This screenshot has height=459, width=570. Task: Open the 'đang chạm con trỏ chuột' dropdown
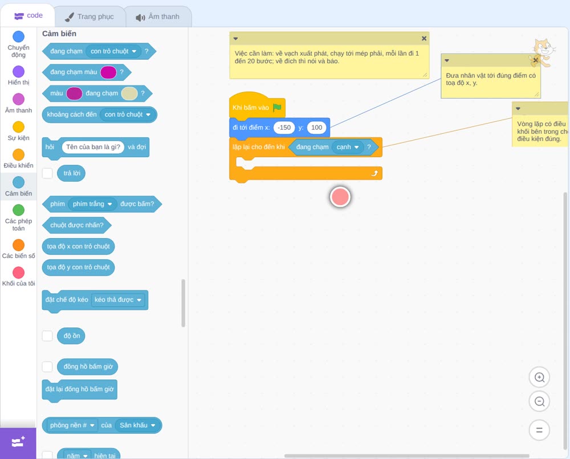113,51
